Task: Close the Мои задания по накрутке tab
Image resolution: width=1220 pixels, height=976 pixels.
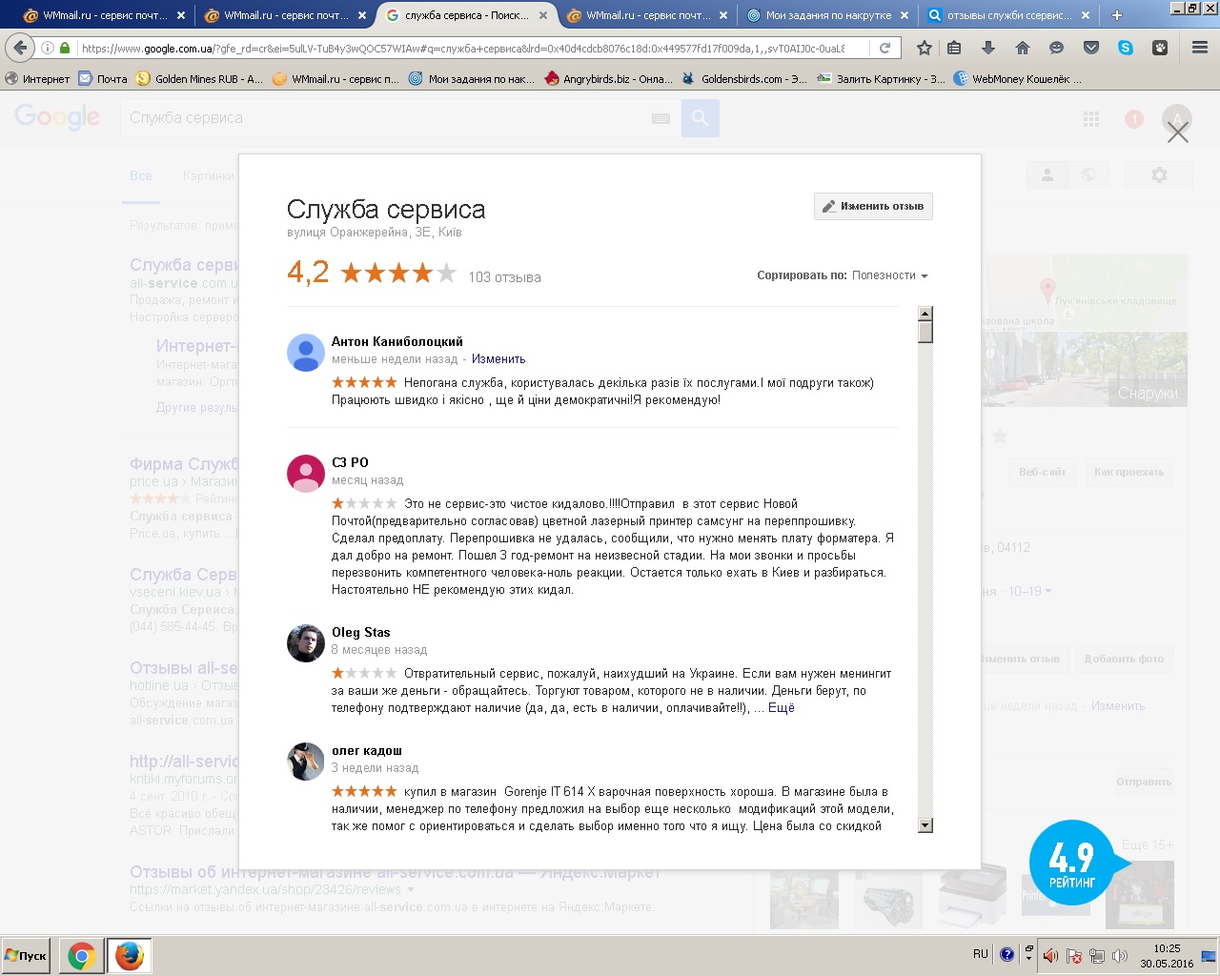Action: 905,15
